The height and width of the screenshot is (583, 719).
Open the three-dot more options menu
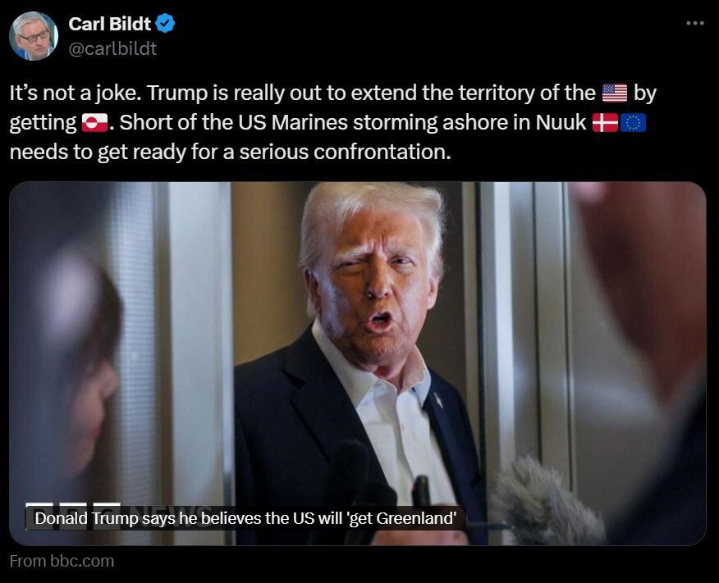click(x=694, y=23)
